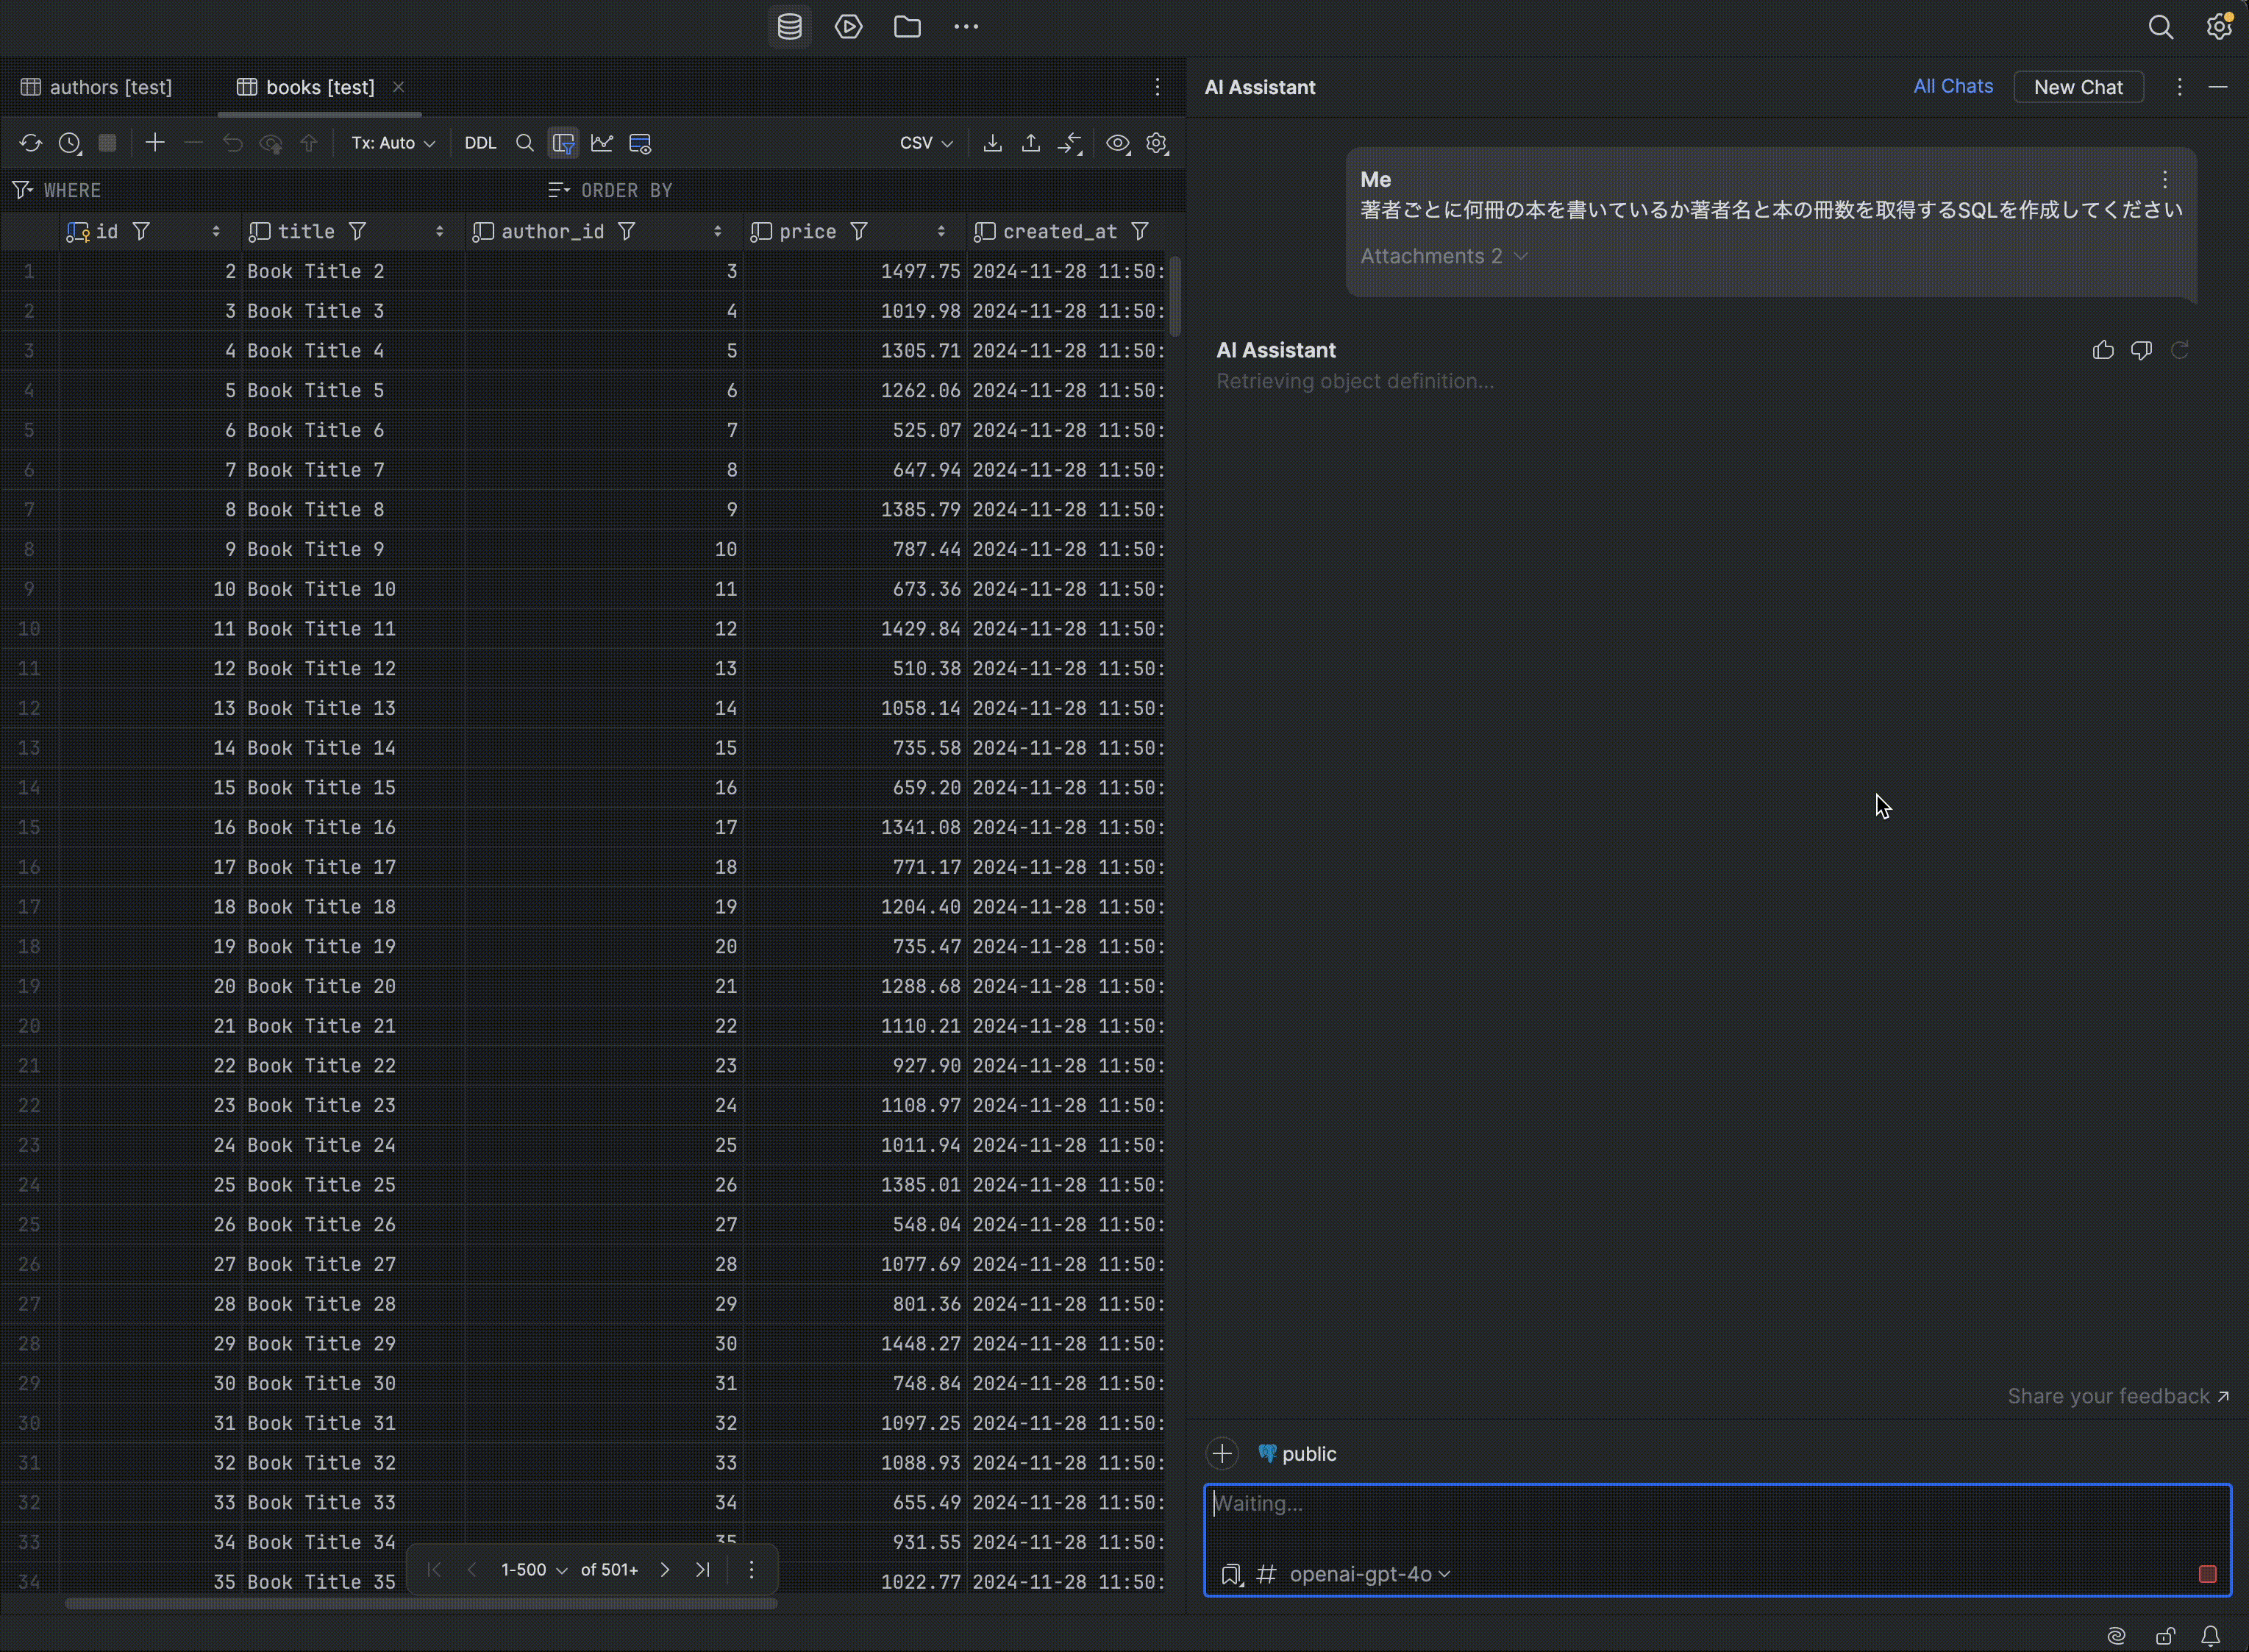The width and height of the screenshot is (2249, 1652).
Task: Click the reload page refresh icon
Action: 30,143
